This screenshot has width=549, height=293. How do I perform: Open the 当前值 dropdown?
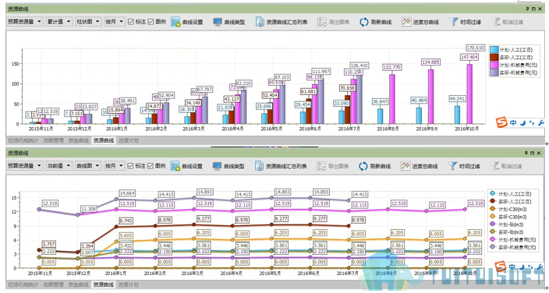tap(59, 165)
